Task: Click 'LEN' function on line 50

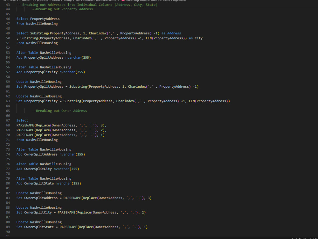Action: 149,38
